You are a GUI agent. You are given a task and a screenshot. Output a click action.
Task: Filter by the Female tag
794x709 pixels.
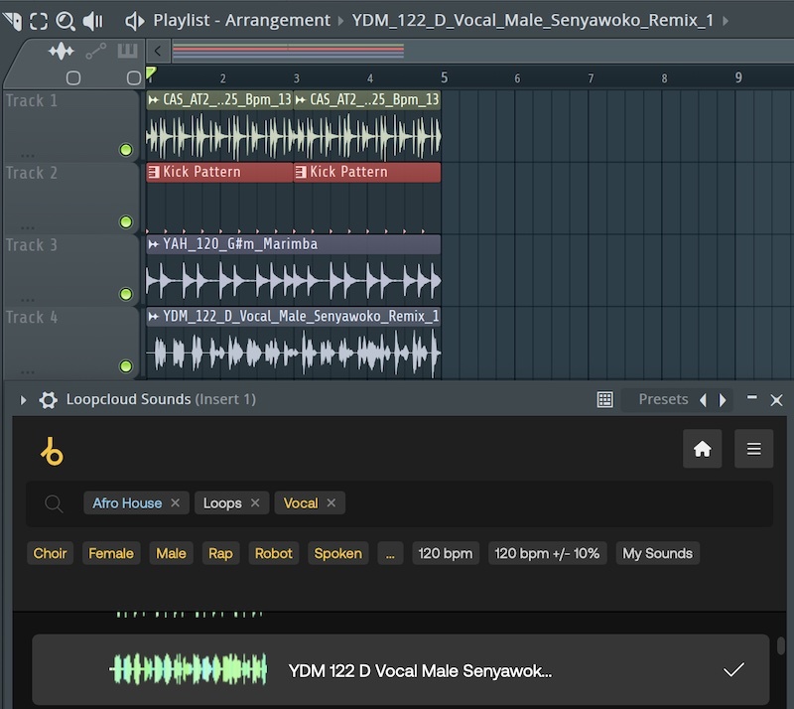coord(110,553)
